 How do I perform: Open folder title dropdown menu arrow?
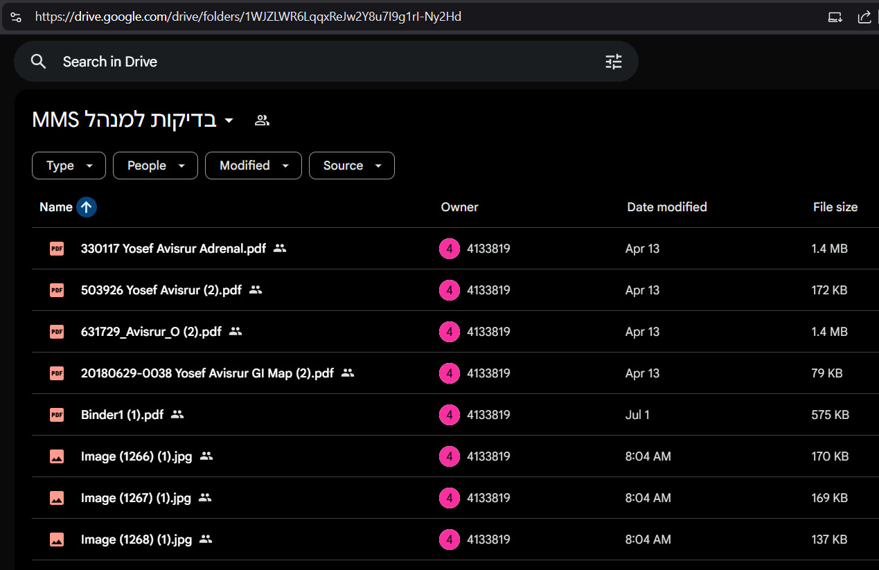[x=229, y=121]
